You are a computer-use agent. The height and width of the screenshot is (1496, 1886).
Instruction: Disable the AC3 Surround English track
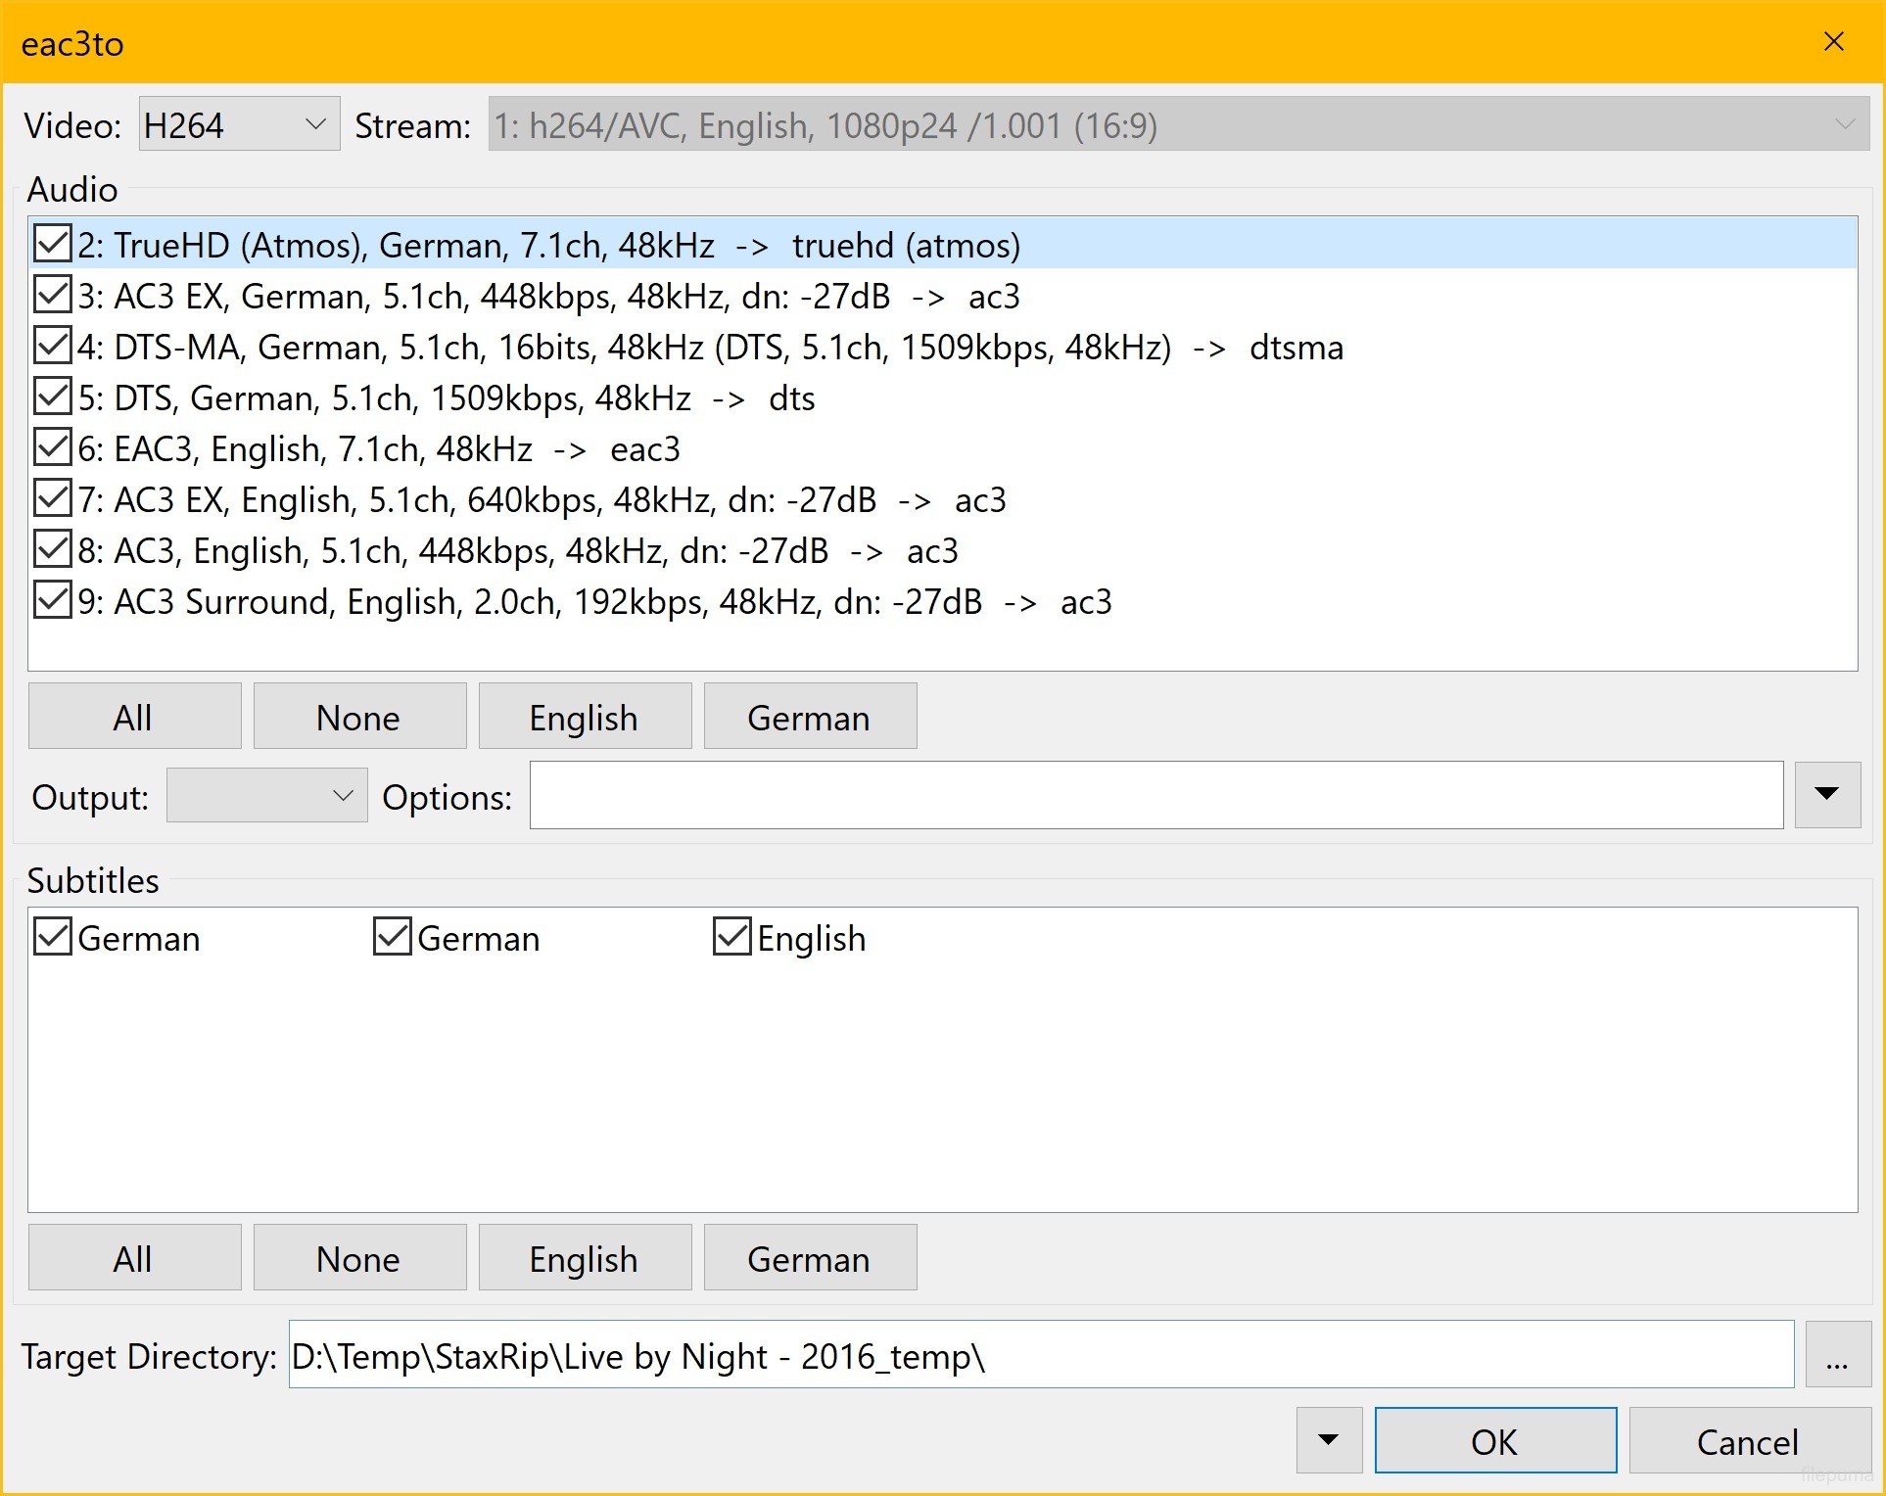53,600
